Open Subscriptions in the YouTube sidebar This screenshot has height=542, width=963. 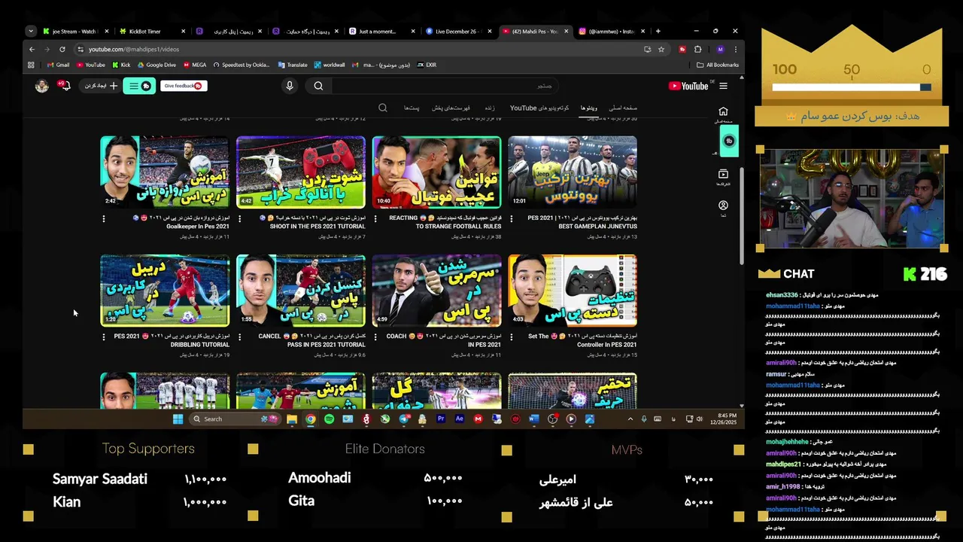click(723, 176)
